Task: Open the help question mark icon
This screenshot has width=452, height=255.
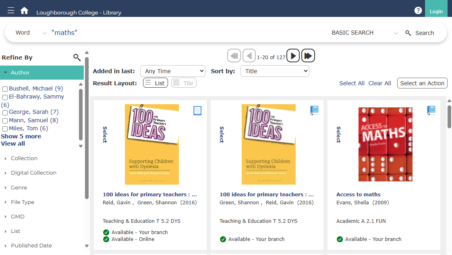Action: point(418,11)
